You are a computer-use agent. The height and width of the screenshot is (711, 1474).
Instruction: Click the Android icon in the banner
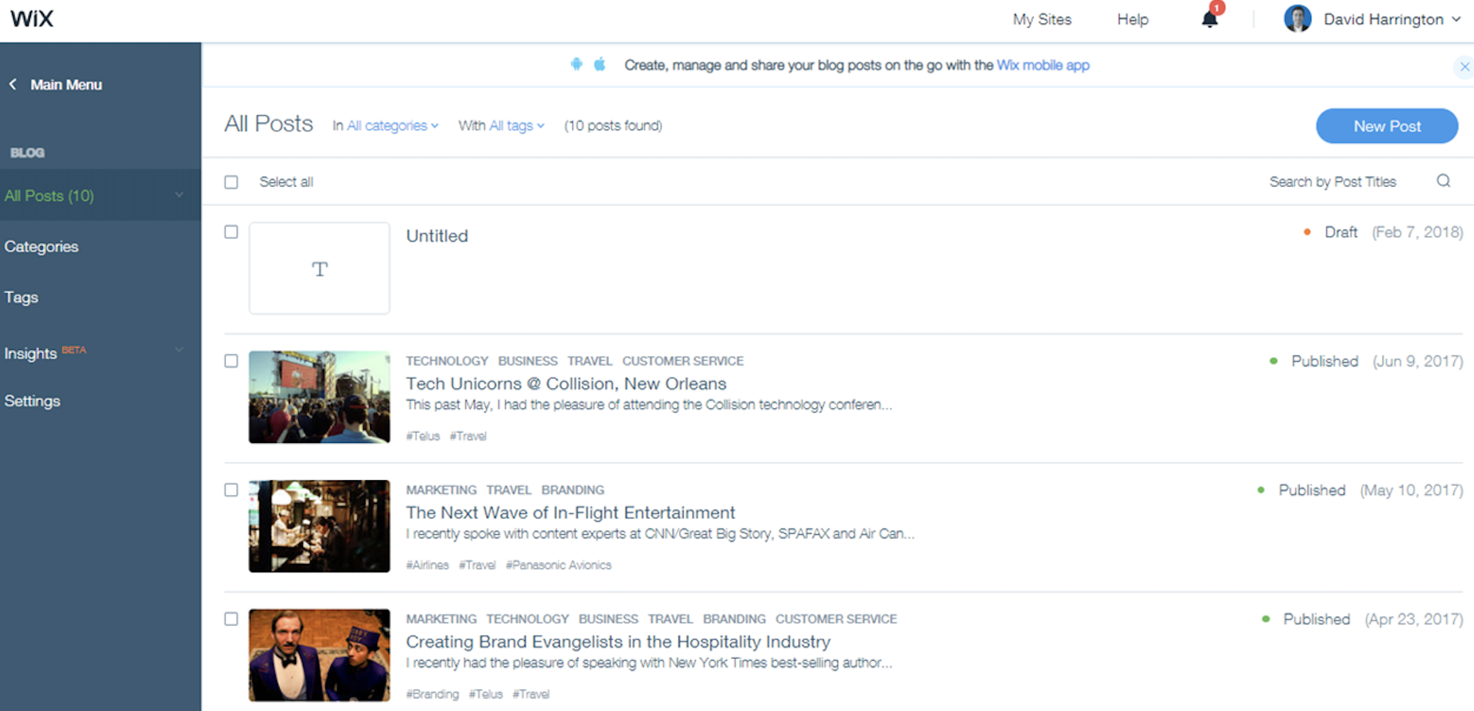(577, 65)
